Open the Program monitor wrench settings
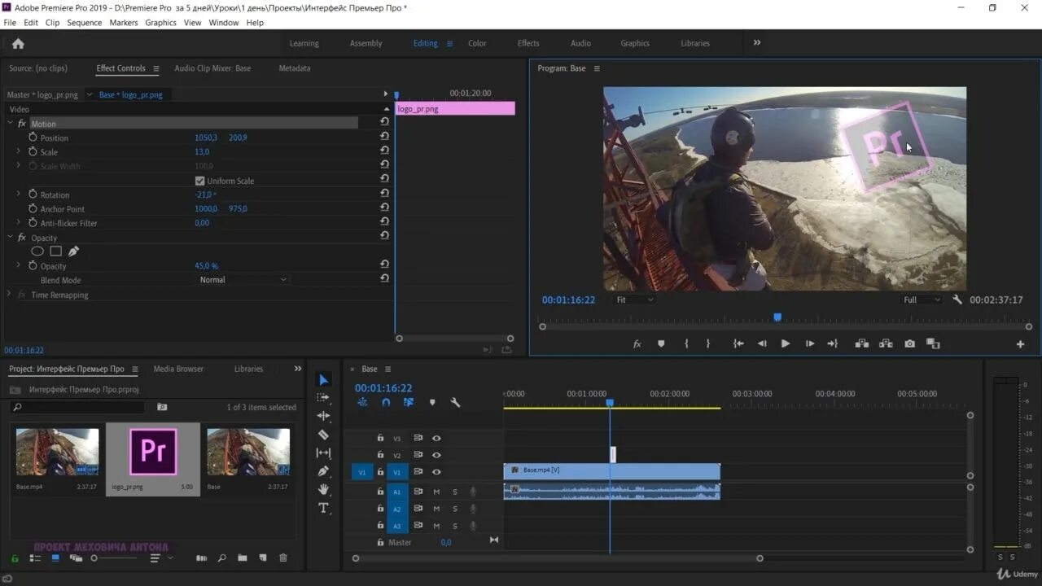This screenshot has width=1042, height=586. 957,300
